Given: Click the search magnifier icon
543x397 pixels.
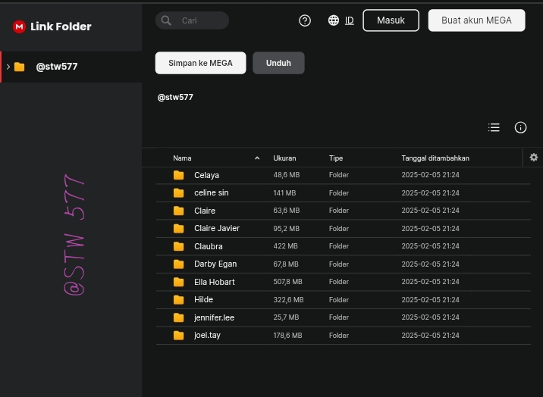Looking at the screenshot, I should (166, 20).
